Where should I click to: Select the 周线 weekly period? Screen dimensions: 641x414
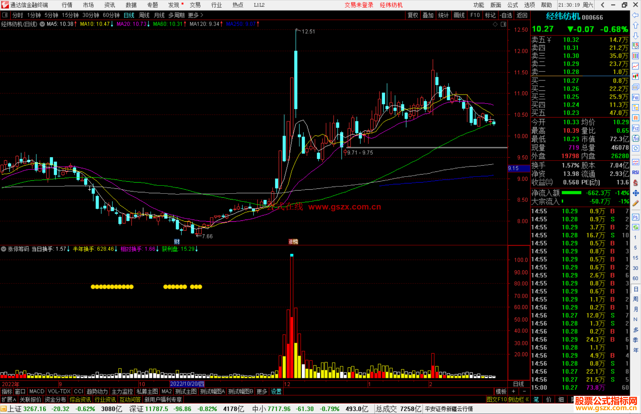(x=144, y=15)
